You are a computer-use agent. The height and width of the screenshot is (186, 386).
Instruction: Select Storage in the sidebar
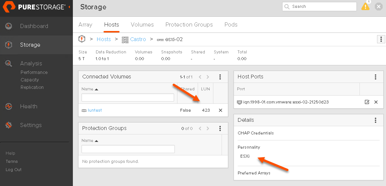tap(30, 45)
